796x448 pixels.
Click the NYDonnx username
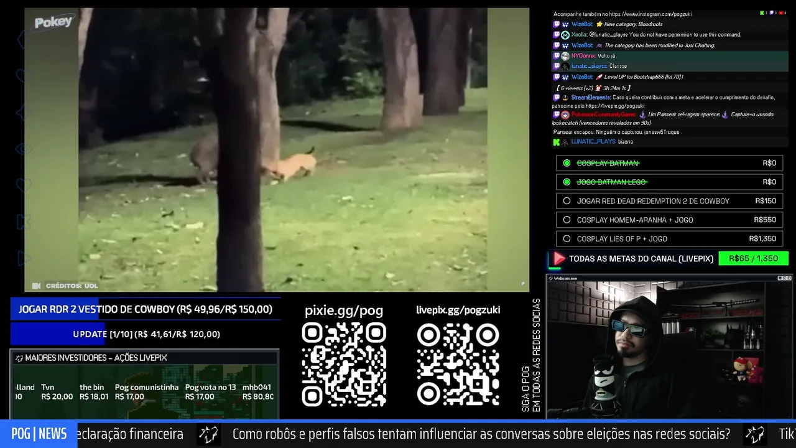(584, 56)
